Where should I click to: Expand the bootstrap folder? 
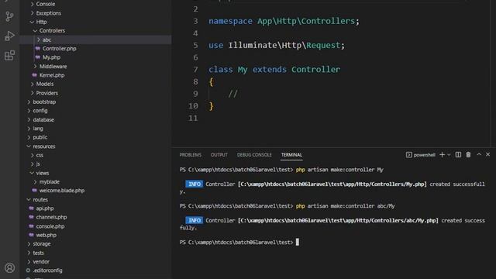[x=29, y=102]
